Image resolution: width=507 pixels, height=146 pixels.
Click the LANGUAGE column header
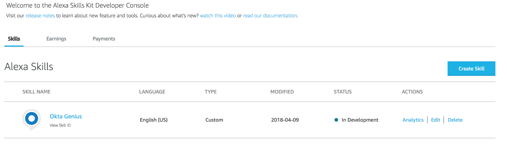tap(152, 92)
